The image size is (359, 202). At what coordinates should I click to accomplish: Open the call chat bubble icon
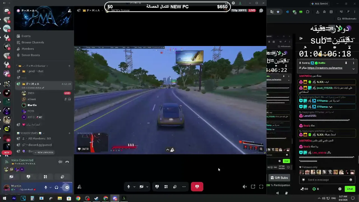click(261, 11)
